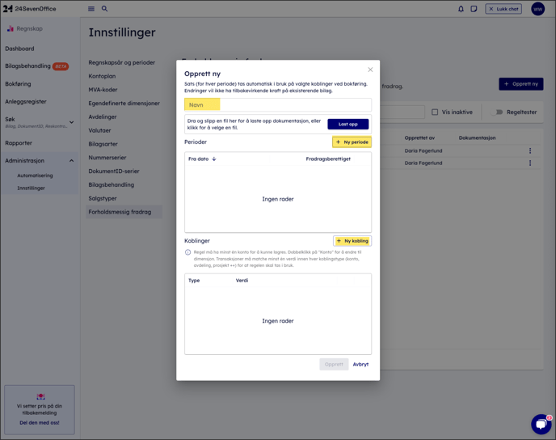The height and width of the screenshot is (440, 556).
Task: Click the Ny kobling button
Action: pos(352,241)
